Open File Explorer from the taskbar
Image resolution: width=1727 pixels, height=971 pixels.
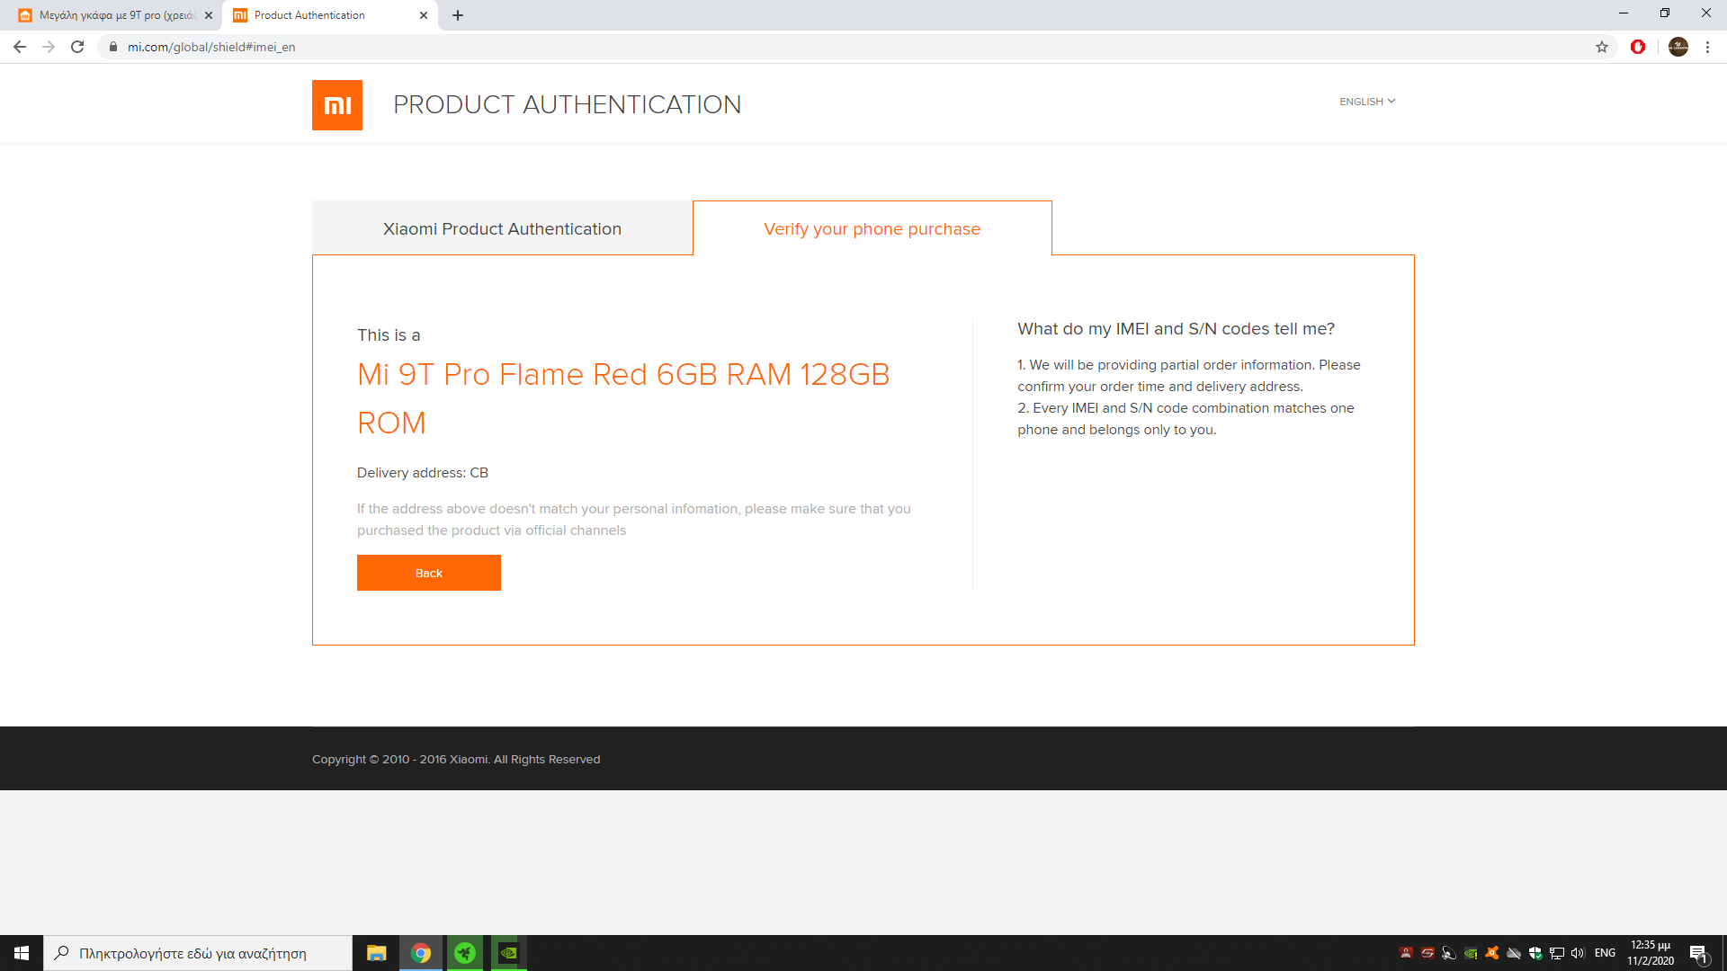(376, 953)
